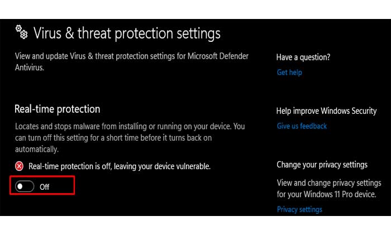Screen dimensions: 391x240
Task: Click the word "Antivirus." below the title description
Action: pos(31,68)
